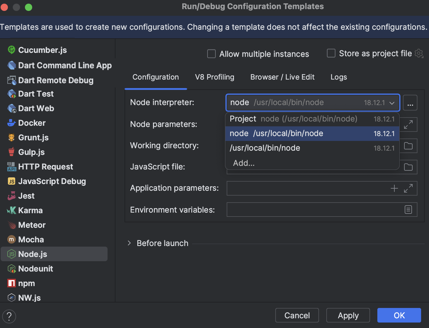Select the HTTP Request template label
Screen dimensions: 429x328
(46, 167)
